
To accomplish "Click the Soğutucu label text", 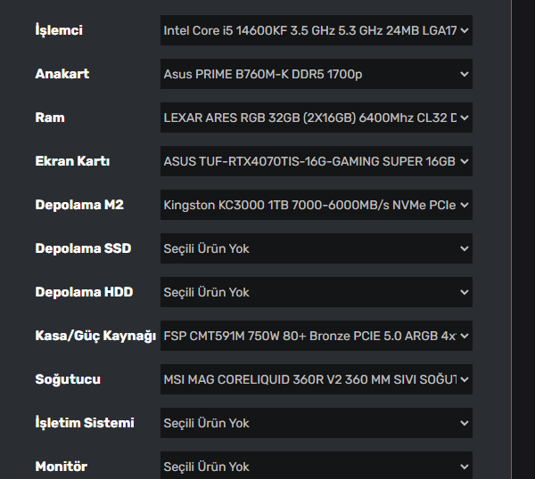I will pyautogui.click(x=68, y=379).
